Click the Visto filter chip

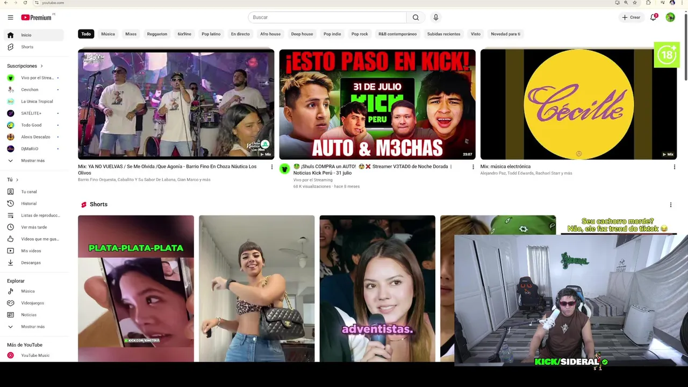(x=476, y=34)
